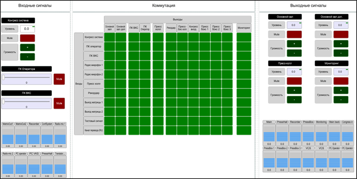The width and height of the screenshot is (357, 179).
Task: Decrease volume for Конгресс система
Action: pos(28,56)
